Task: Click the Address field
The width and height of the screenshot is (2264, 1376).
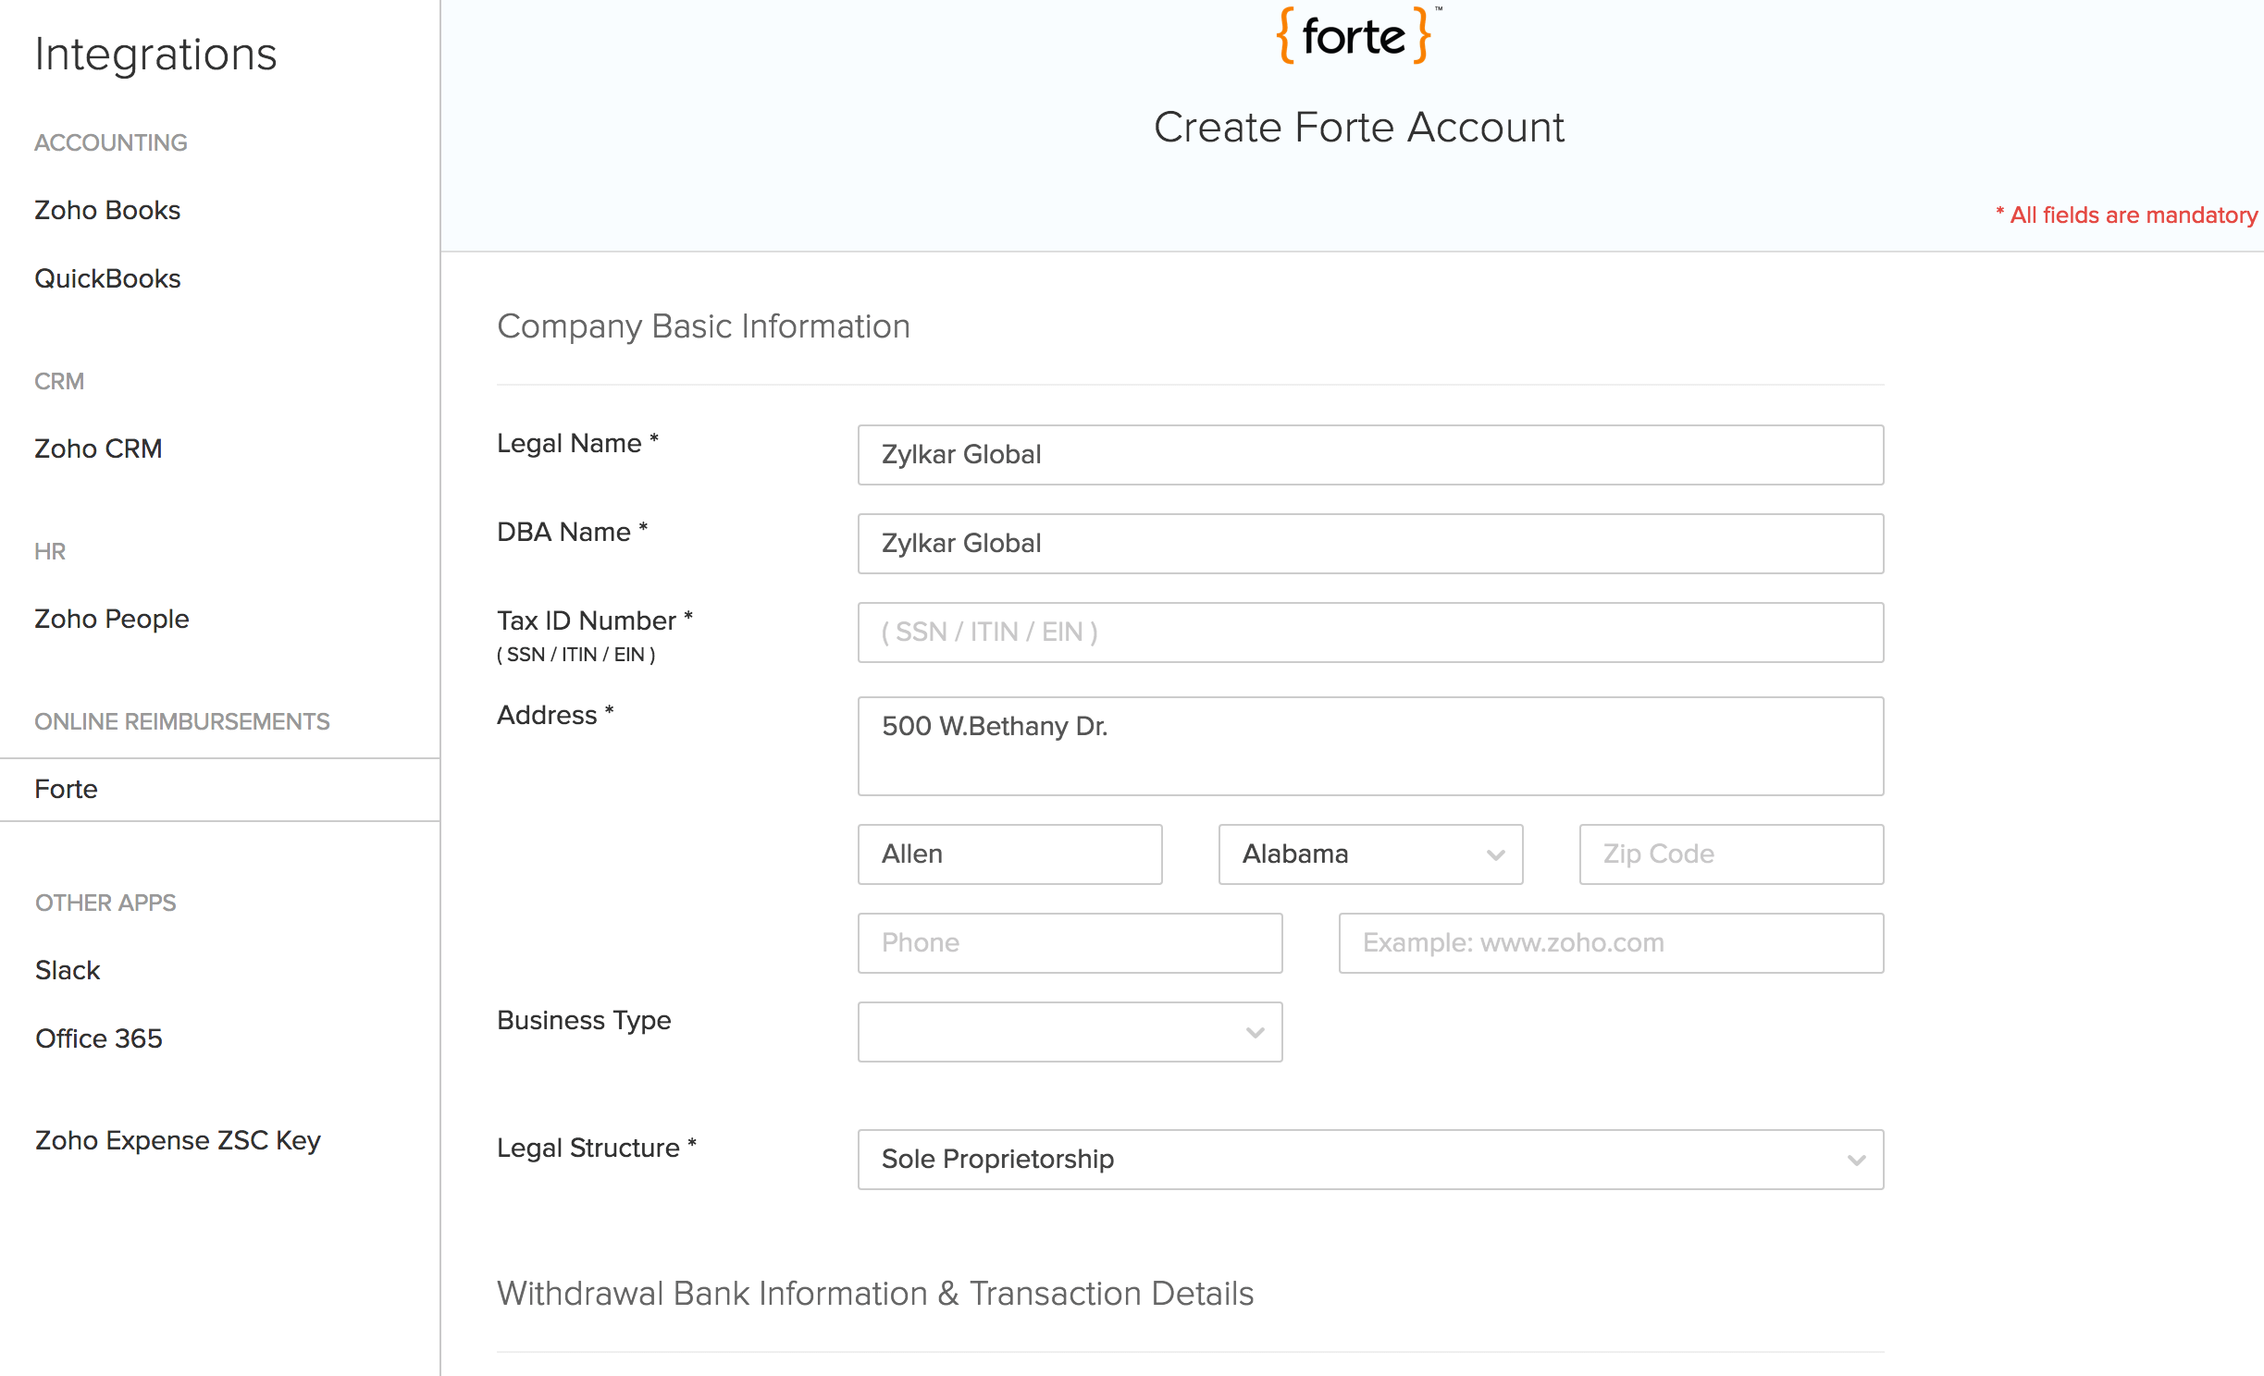Action: (x=1369, y=745)
